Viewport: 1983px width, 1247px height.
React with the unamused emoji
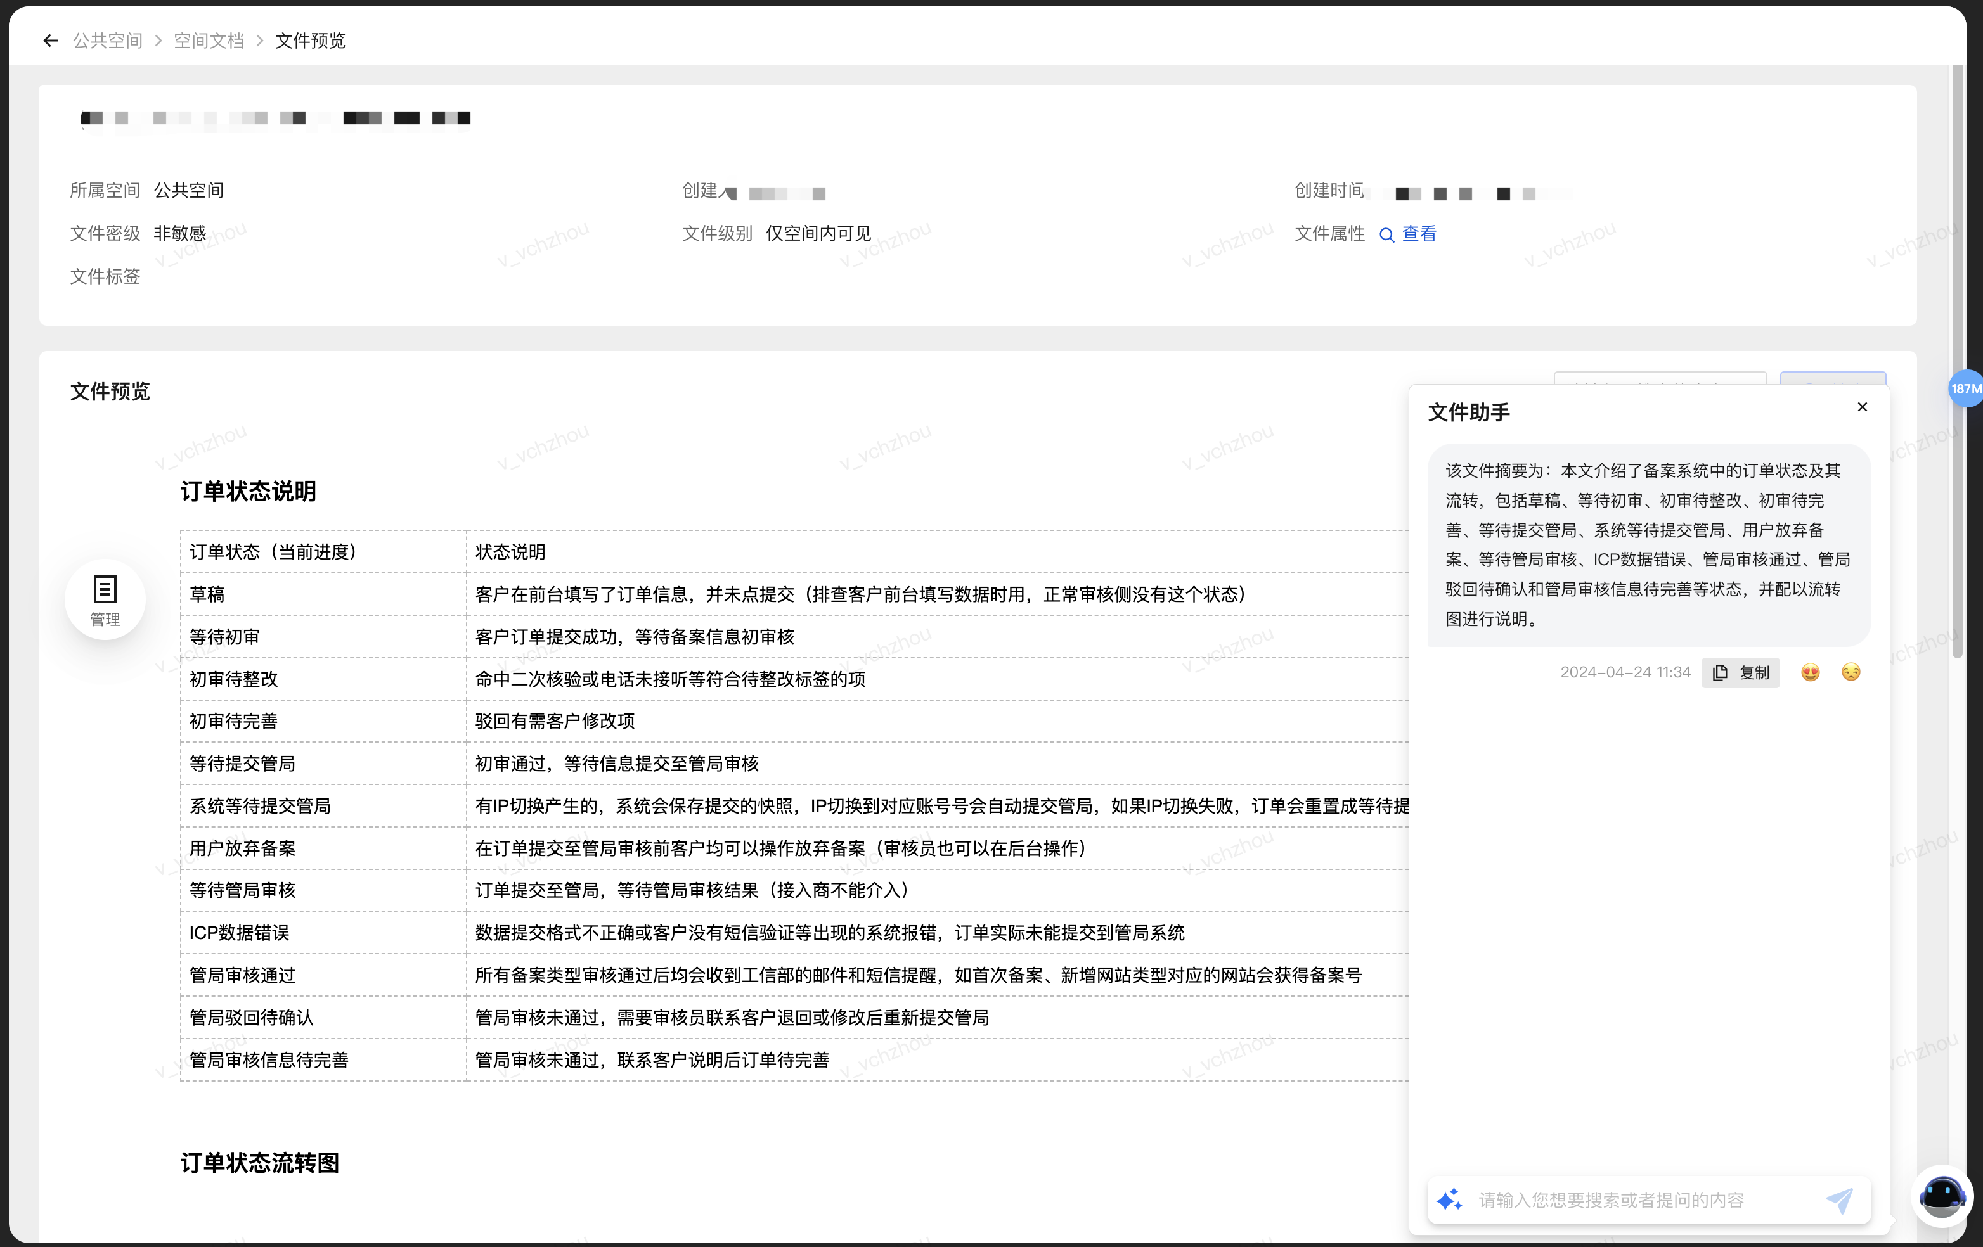(x=1851, y=672)
